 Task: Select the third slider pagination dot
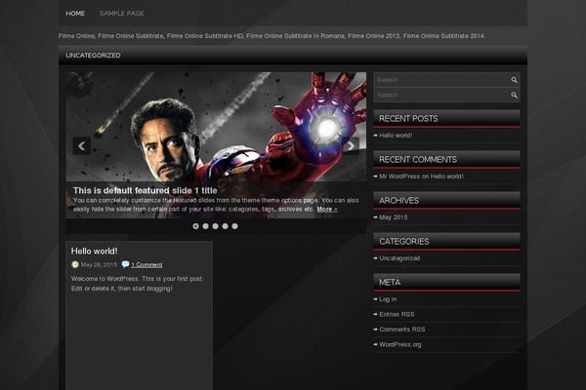coord(215,226)
